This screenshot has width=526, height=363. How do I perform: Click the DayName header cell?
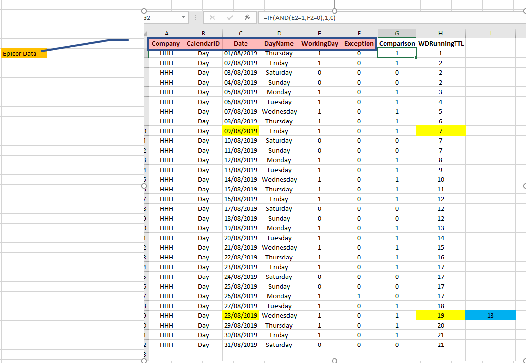click(279, 44)
